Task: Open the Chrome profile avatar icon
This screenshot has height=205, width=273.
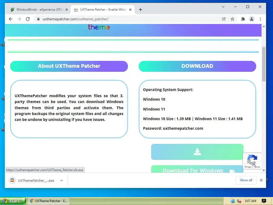Action: click(x=252, y=19)
